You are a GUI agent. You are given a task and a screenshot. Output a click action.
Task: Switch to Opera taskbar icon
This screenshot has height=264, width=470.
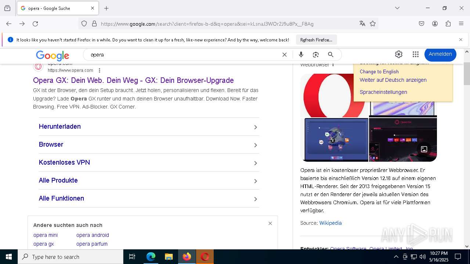[x=205, y=257]
